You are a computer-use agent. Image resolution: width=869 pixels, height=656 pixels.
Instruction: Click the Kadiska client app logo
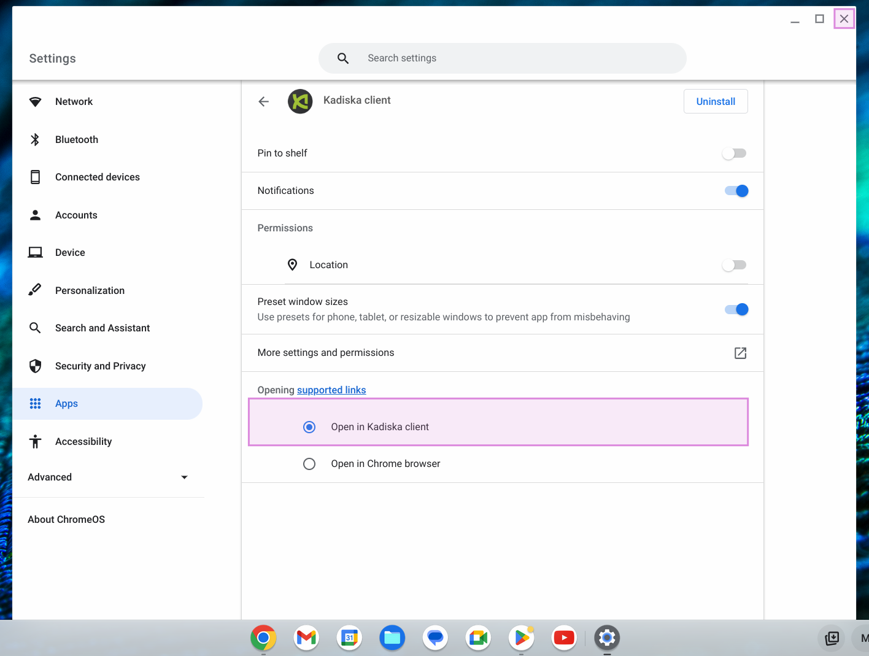pyautogui.click(x=300, y=102)
